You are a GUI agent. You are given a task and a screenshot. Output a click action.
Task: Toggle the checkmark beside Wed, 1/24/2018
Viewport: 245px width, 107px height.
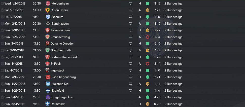2,4
